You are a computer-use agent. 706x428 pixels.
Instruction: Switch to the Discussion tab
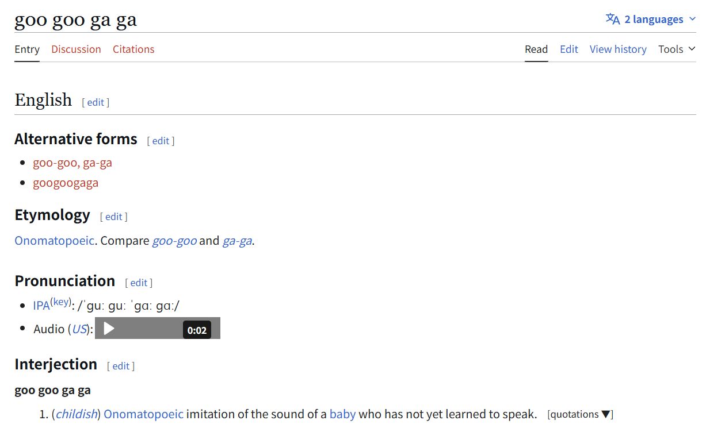point(76,49)
